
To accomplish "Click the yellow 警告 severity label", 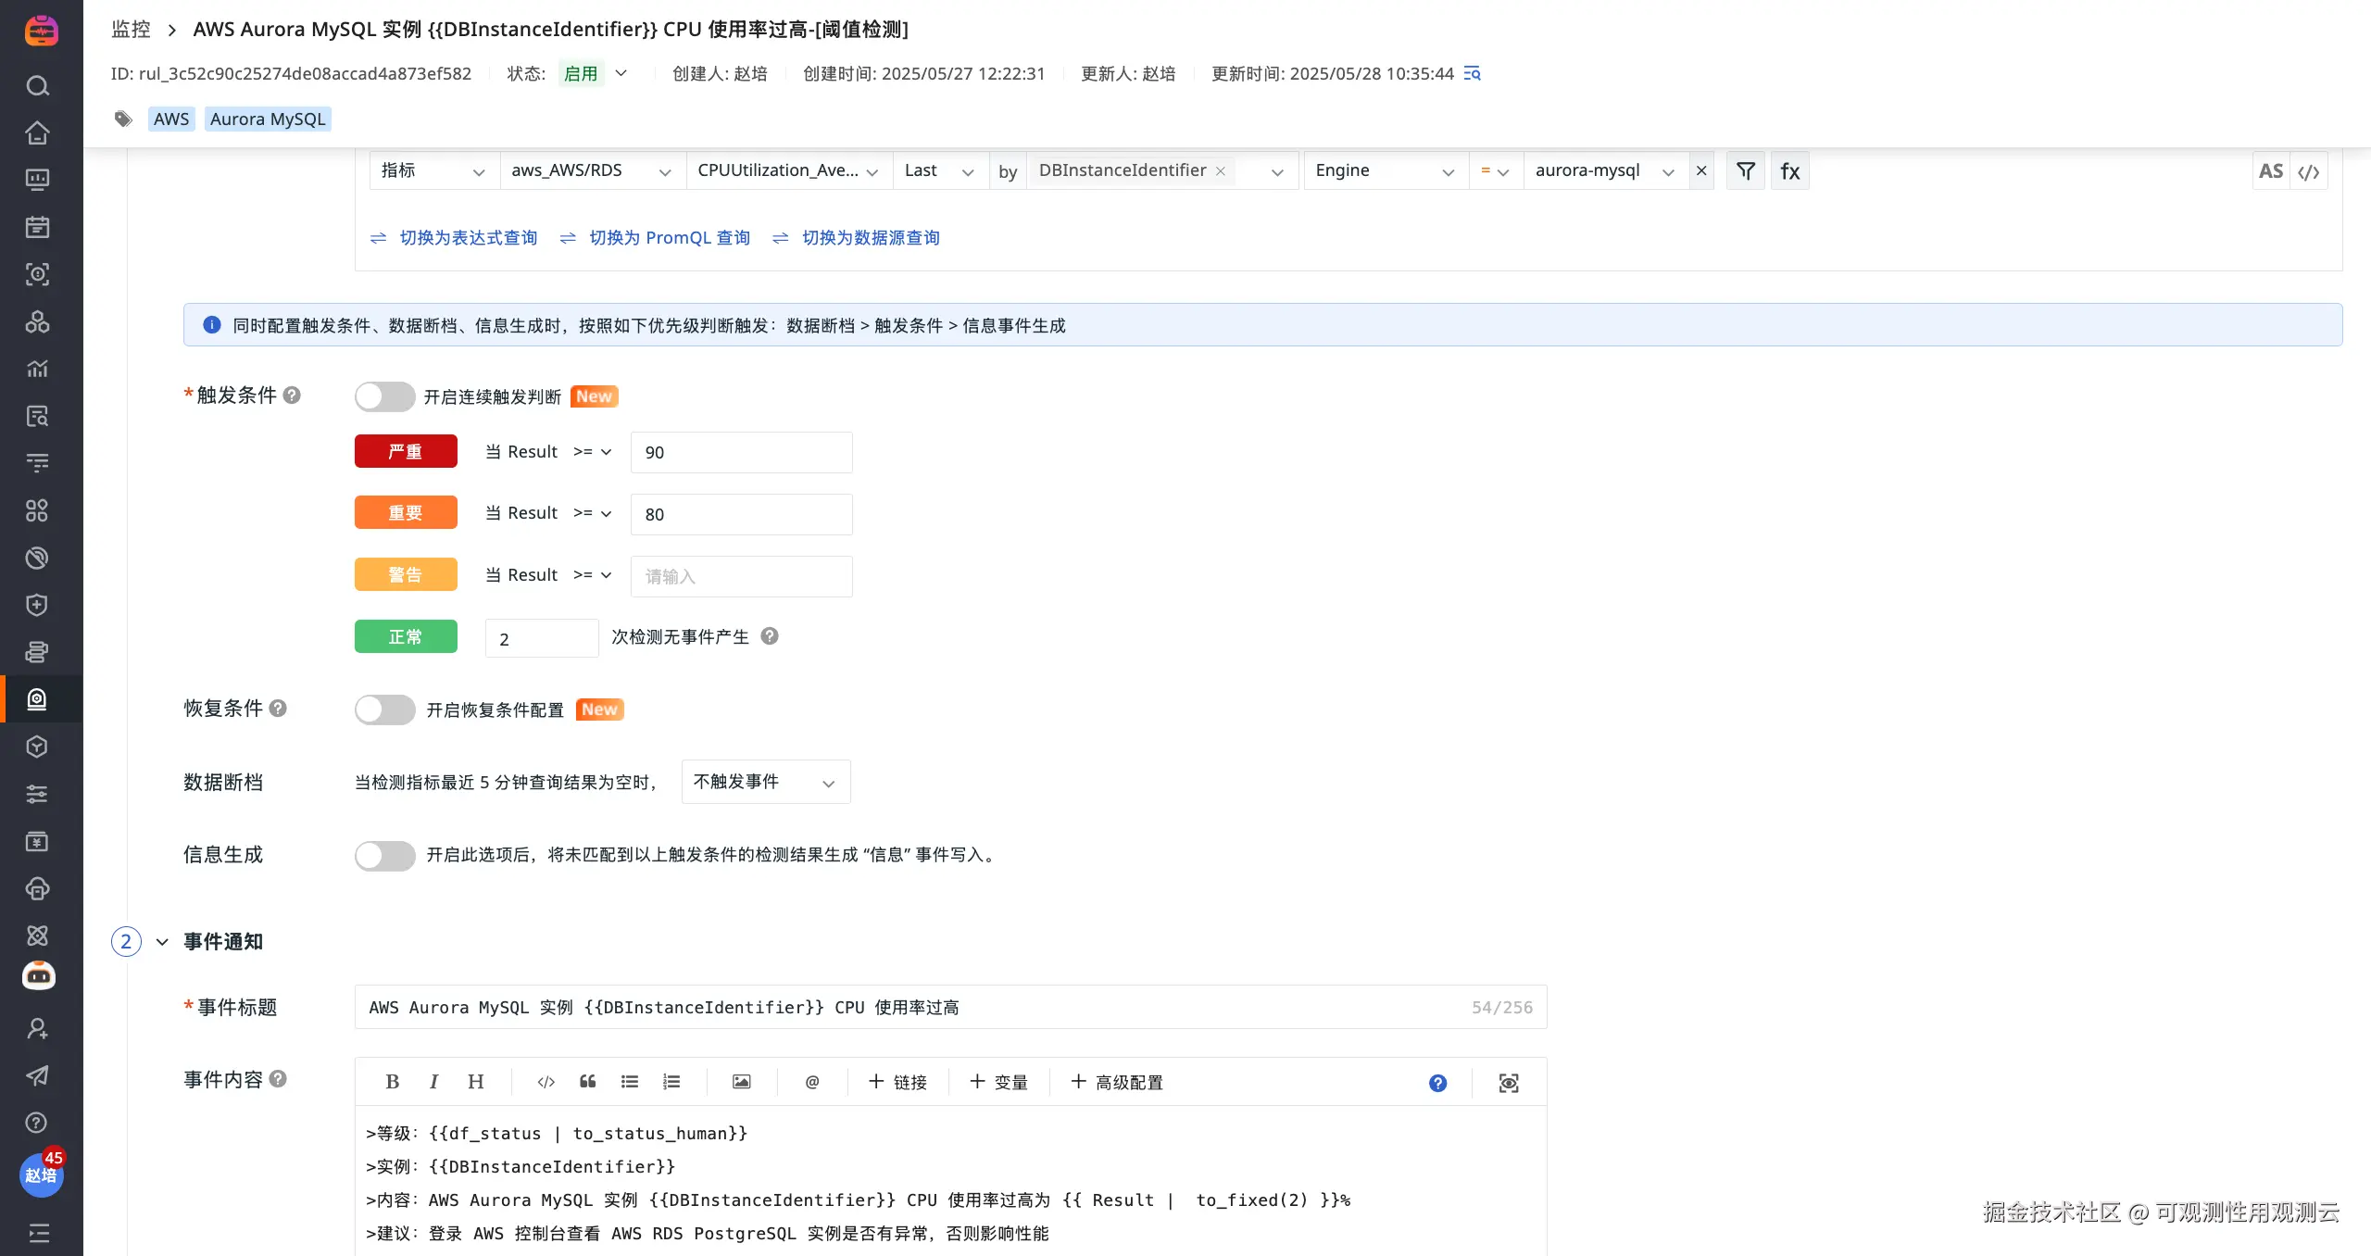I will [406, 574].
